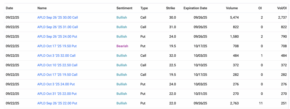This screenshot has width=290, height=109.
Task: Open APLD Oct 17 '25 19.50 Call link
Action: tap(57, 75)
